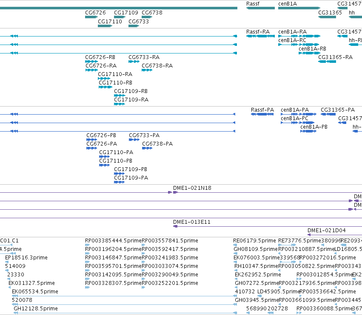This screenshot has width=362, height=315.
Task: Click the cenB1A gene label
Action: tap(288, 4)
